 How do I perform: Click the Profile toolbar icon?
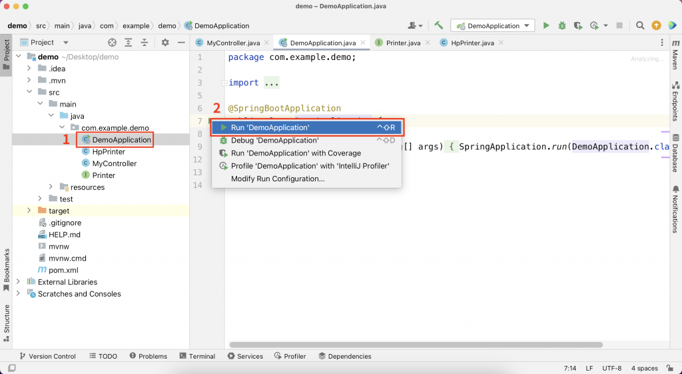point(594,26)
